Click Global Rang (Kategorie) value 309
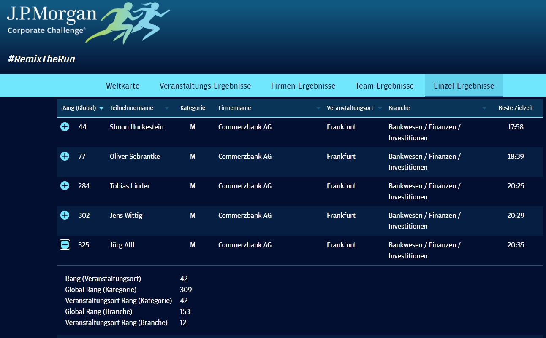The image size is (546, 338). point(186,290)
